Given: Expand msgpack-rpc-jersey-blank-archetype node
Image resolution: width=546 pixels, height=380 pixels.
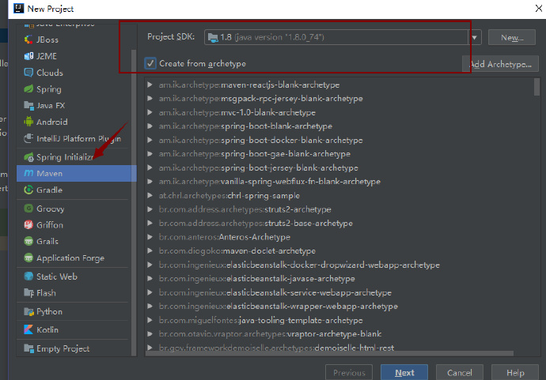Looking at the screenshot, I should (x=150, y=99).
